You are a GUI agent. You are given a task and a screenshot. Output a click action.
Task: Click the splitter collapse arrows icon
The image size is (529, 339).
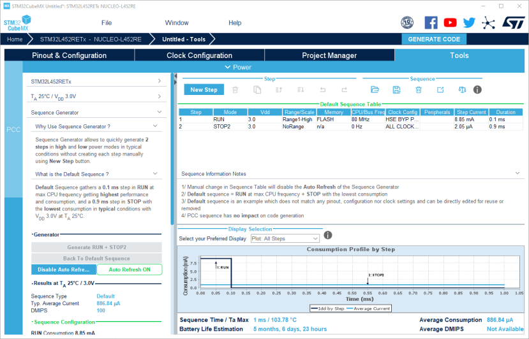click(175, 79)
